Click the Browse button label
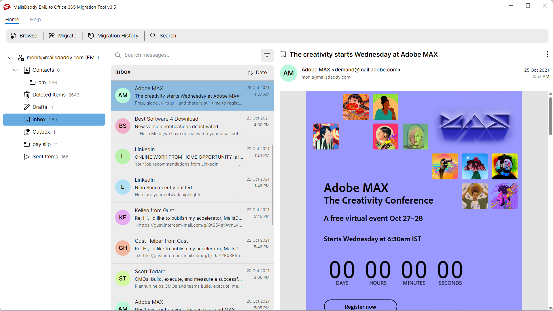This screenshot has width=553, height=311. (x=28, y=36)
